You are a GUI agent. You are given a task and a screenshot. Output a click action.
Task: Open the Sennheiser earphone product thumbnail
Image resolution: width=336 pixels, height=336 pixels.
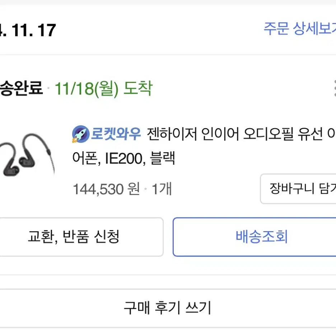pos(27,155)
